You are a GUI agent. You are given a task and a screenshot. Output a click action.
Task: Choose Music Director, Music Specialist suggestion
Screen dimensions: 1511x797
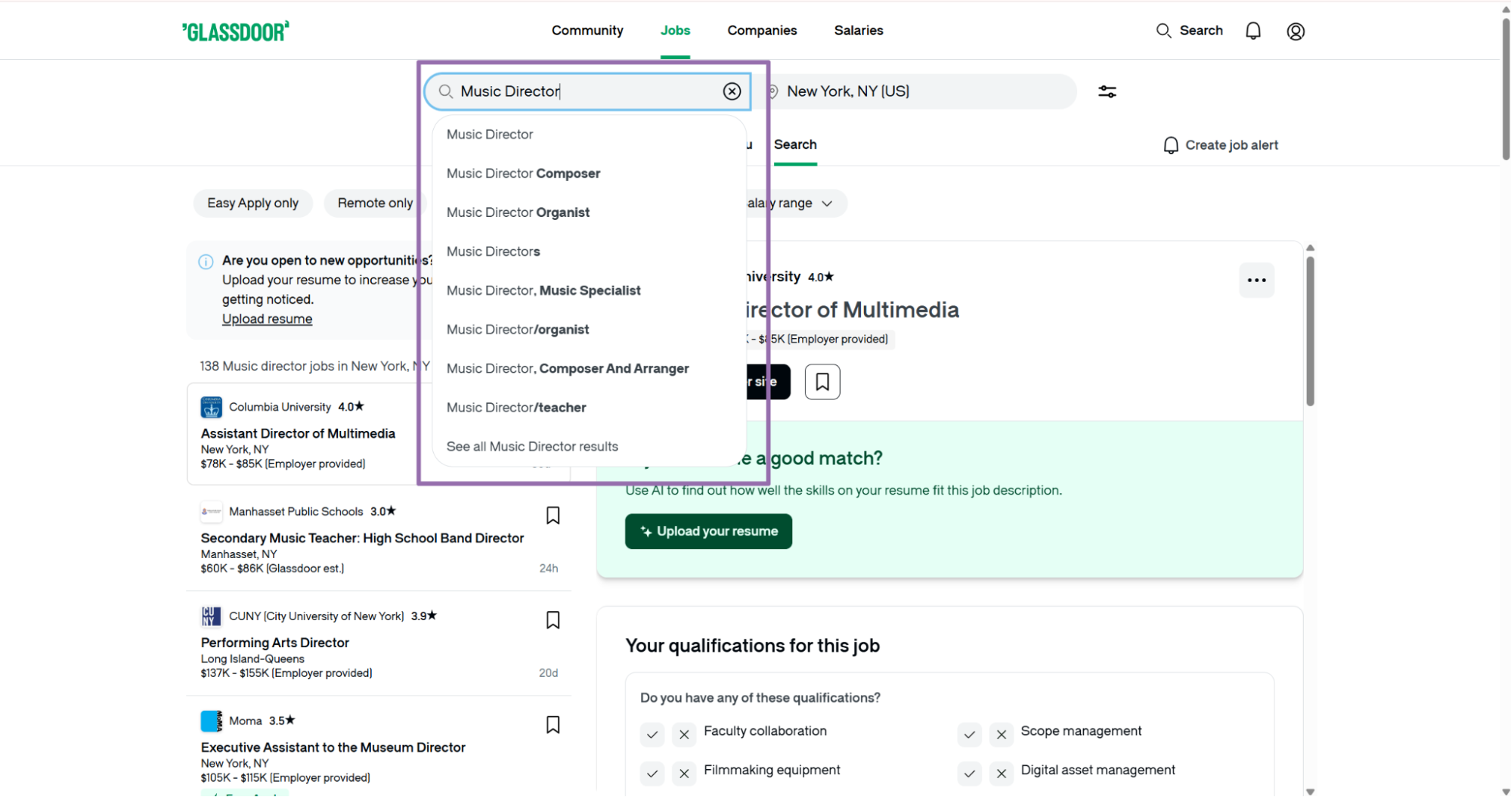[589, 290]
